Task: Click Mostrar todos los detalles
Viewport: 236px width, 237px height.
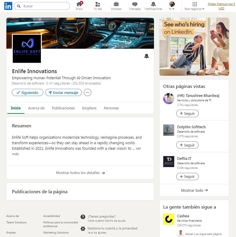Action: tap(80, 173)
